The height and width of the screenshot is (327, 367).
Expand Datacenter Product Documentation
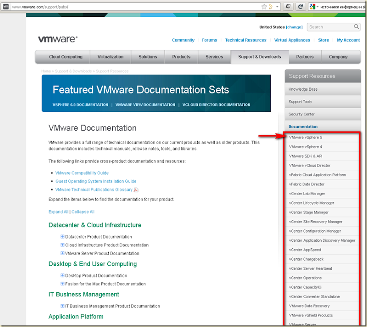point(62,236)
